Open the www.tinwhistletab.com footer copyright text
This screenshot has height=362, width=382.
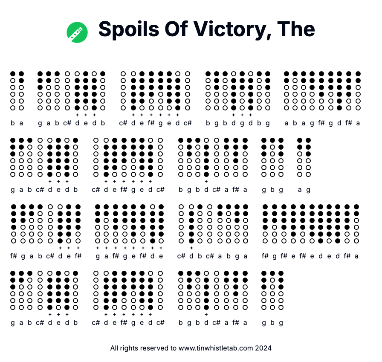[x=191, y=348]
